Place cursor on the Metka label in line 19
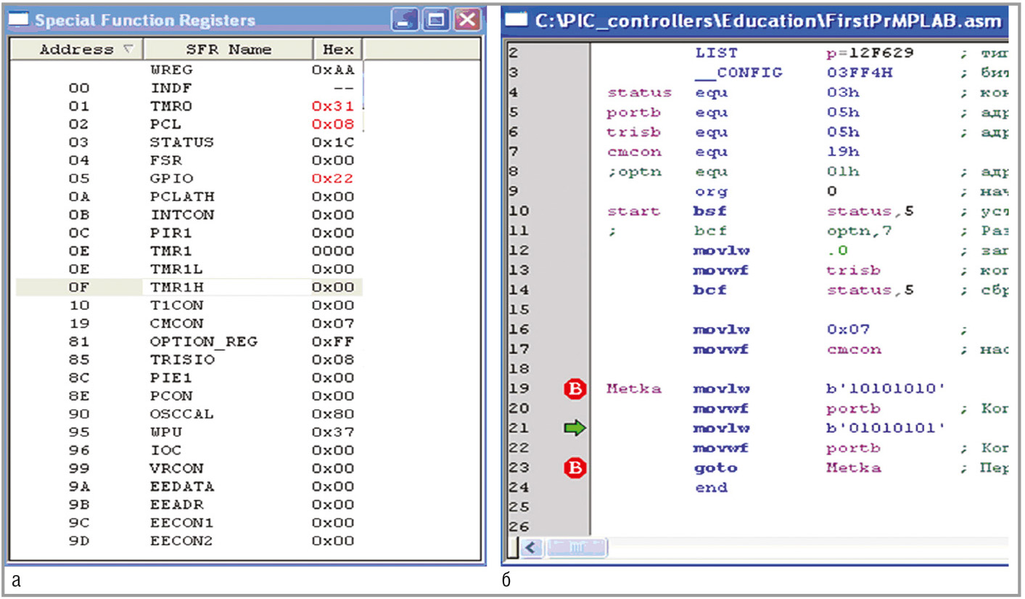1025x599 pixels. point(633,389)
